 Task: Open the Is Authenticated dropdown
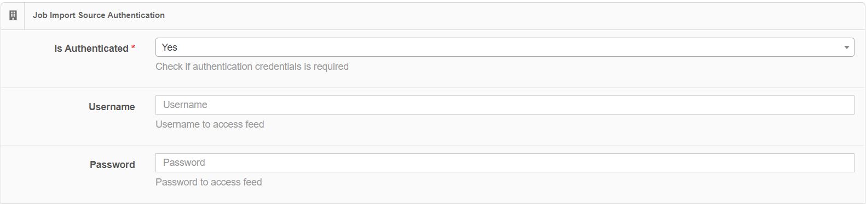point(505,47)
